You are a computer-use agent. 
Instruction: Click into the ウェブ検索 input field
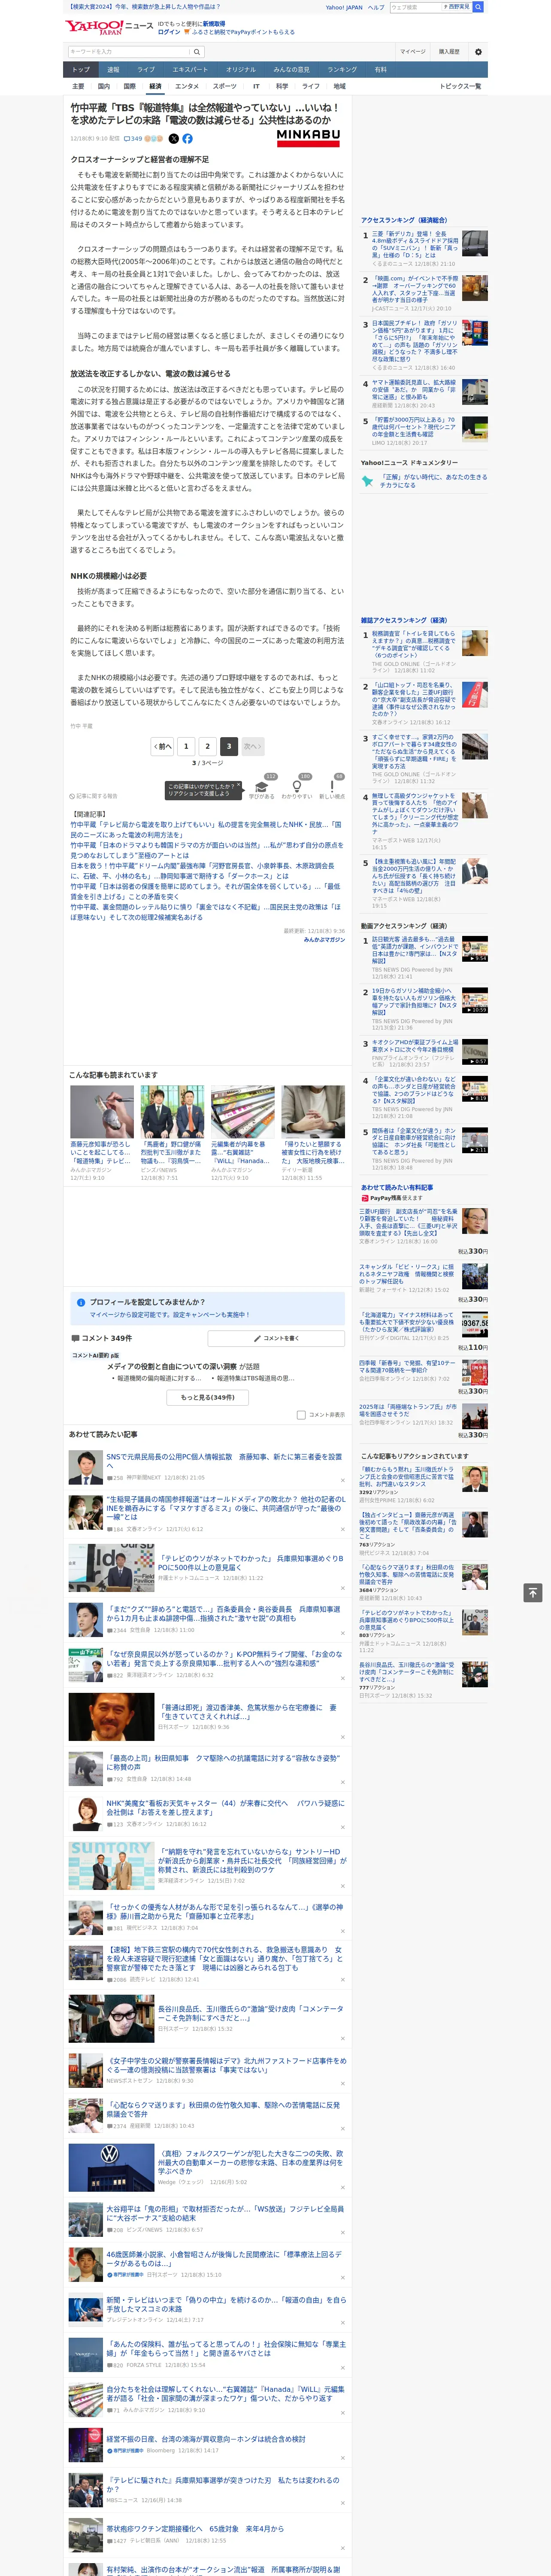[x=416, y=7]
